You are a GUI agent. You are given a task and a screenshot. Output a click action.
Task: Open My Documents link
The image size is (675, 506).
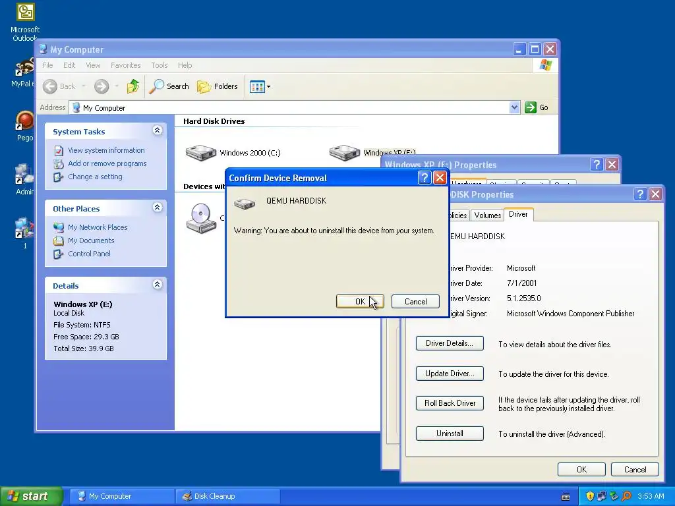91,240
